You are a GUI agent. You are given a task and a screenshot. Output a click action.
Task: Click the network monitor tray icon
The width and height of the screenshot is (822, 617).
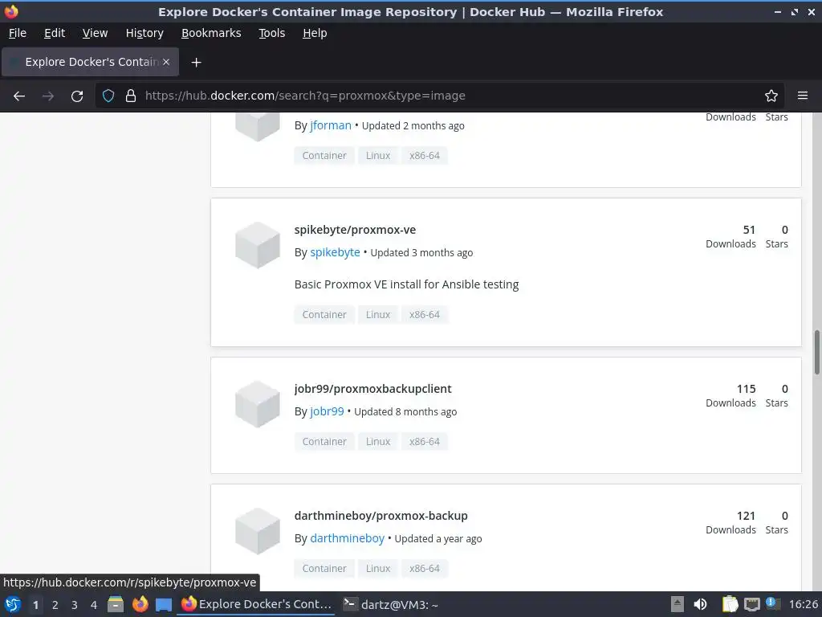pos(751,604)
